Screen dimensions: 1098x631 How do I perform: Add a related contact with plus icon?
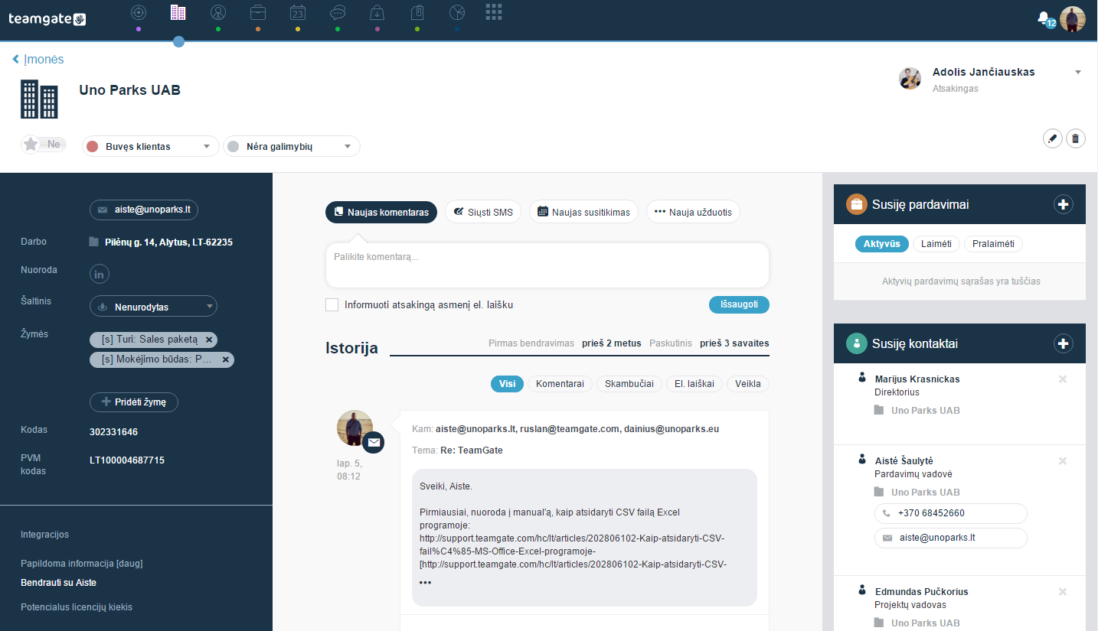tap(1064, 343)
